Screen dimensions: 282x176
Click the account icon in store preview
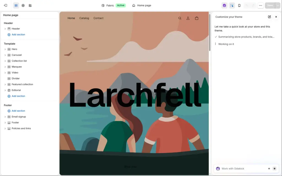[x=188, y=18]
